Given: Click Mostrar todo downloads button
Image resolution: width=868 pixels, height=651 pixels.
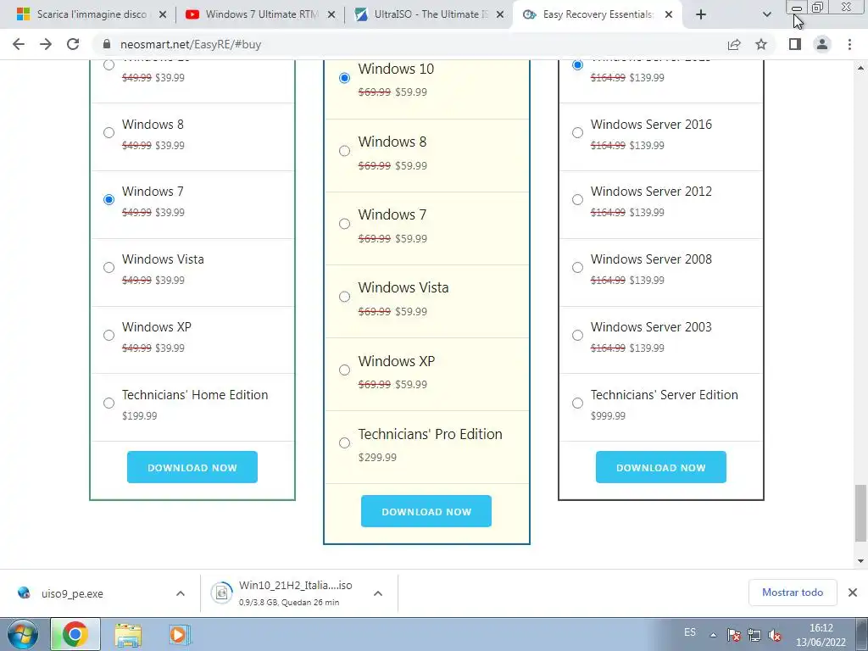Looking at the screenshot, I should pyautogui.click(x=793, y=593).
